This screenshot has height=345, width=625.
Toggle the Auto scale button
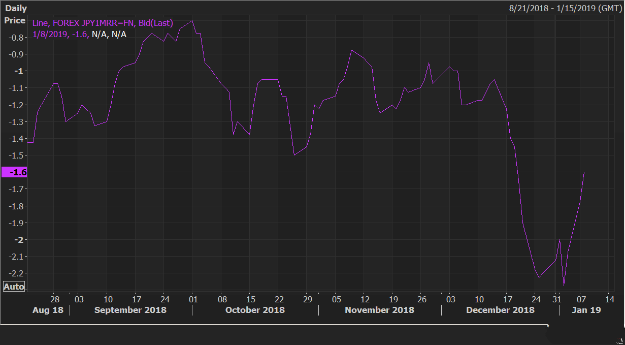pos(14,287)
